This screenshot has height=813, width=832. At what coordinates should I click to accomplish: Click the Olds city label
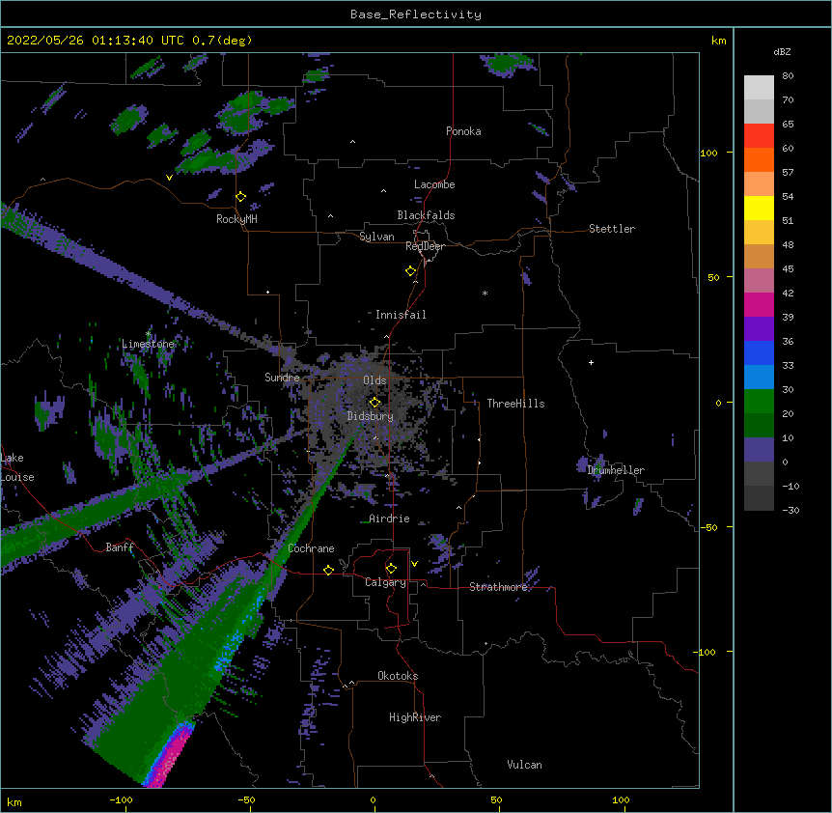click(374, 380)
